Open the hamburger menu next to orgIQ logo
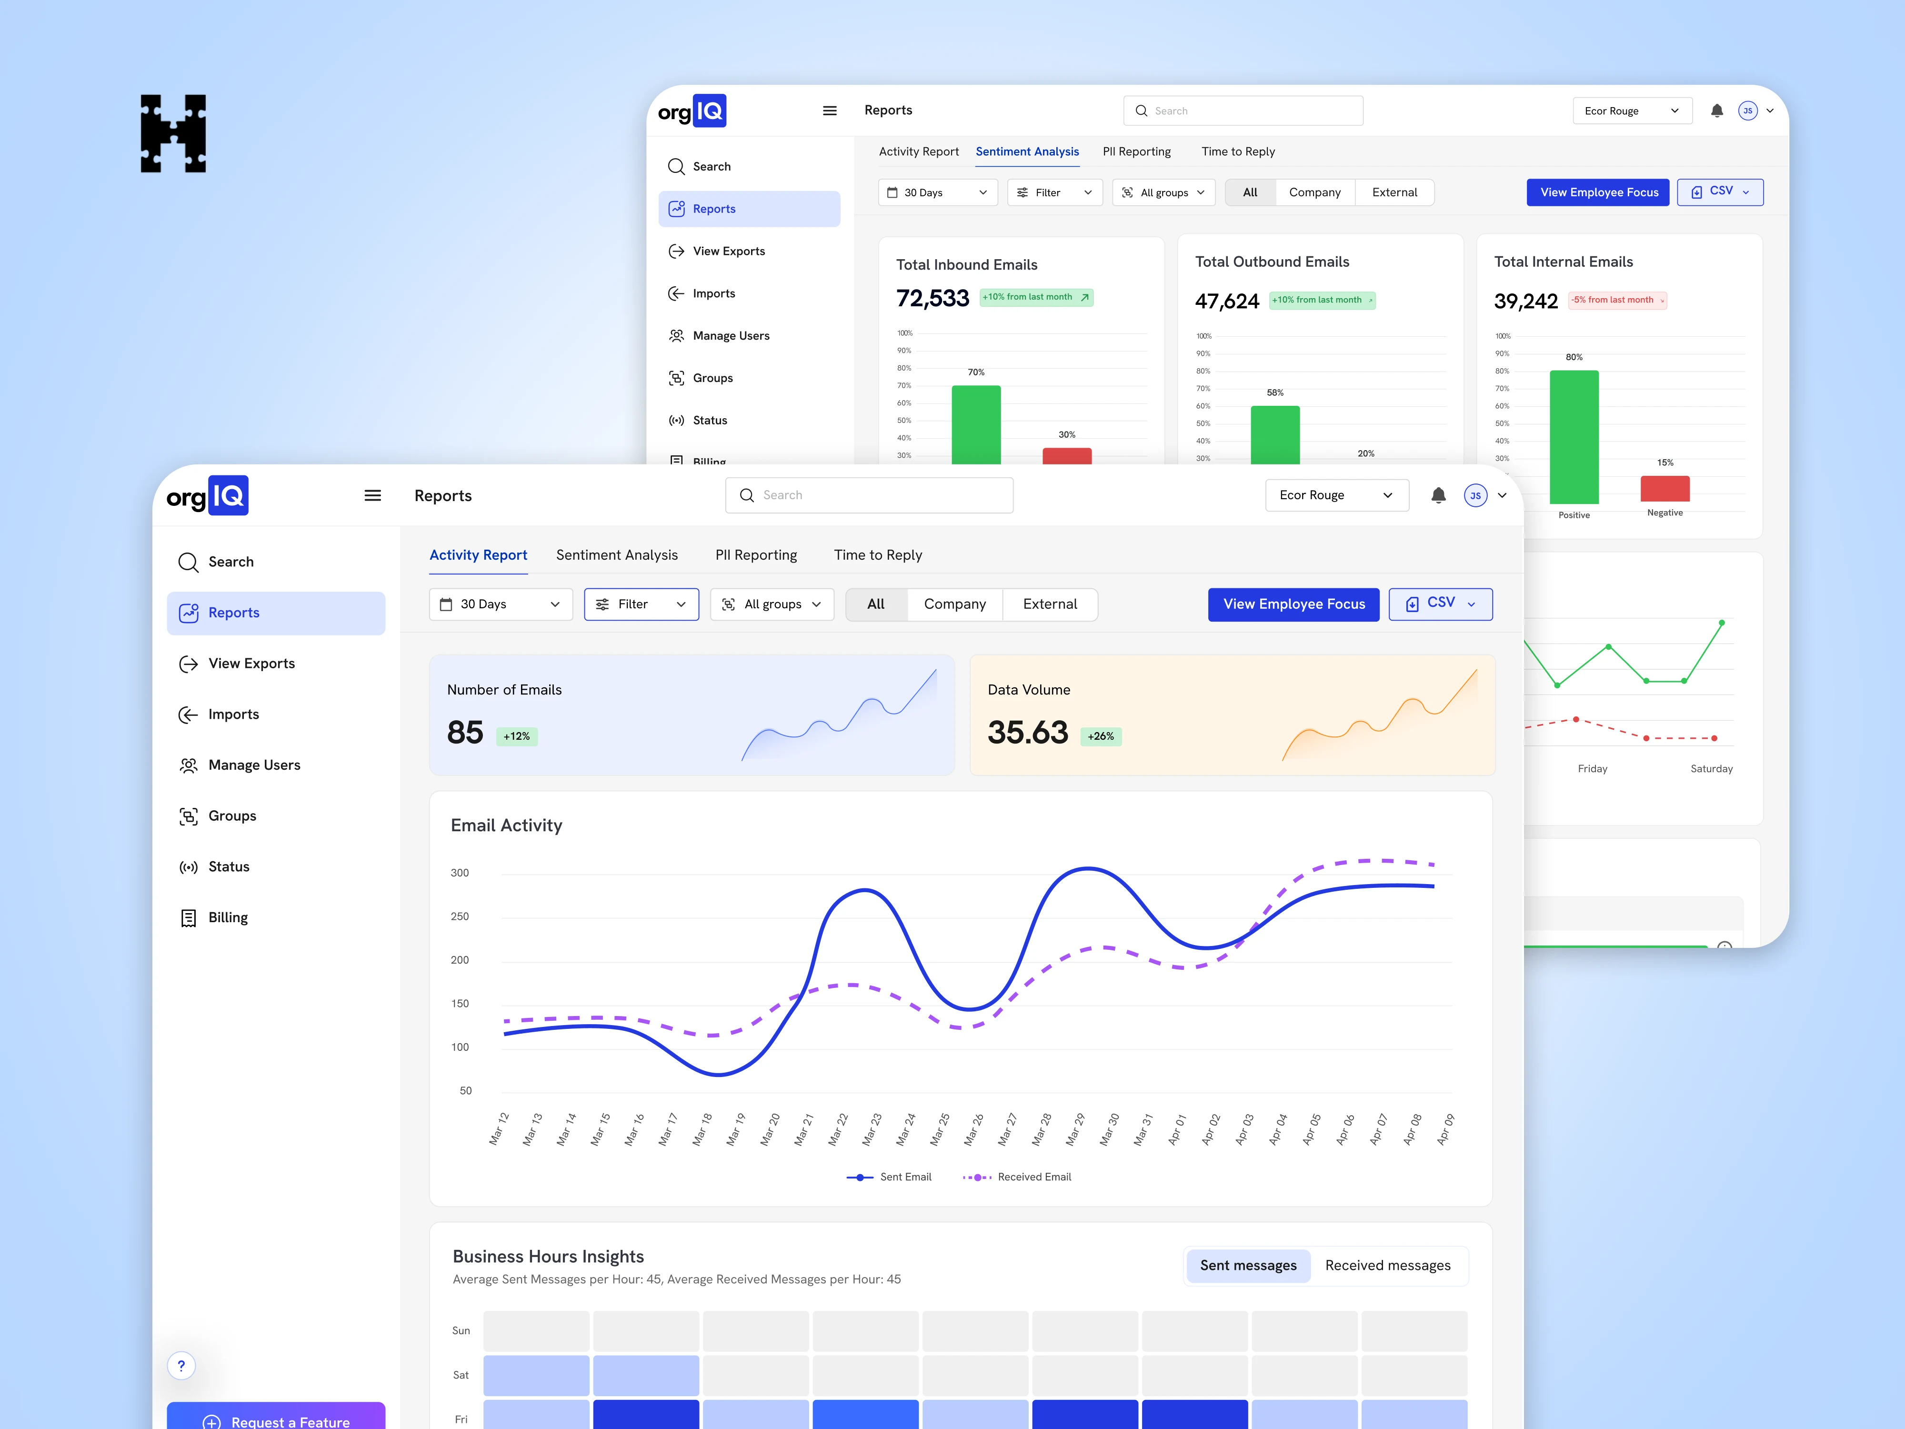 [x=372, y=495]
